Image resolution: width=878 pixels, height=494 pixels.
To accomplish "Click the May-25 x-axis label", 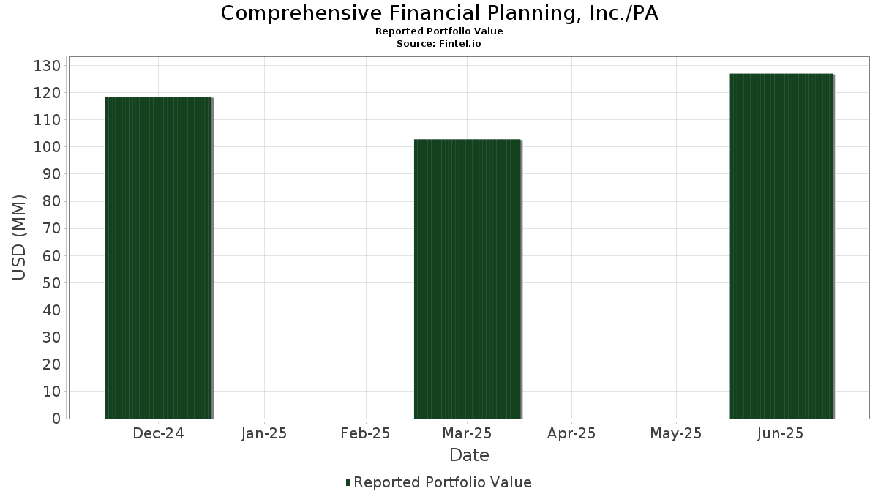I will (x=676, y=433).
